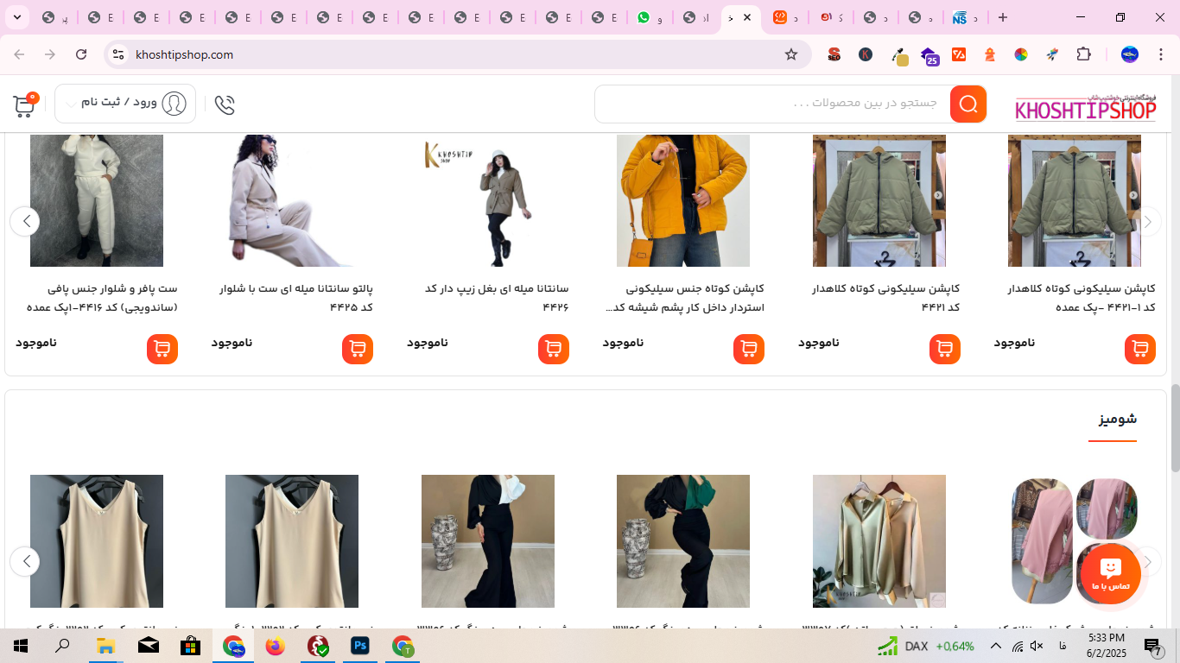Open the Extensions puzzle-piece menu
This screenshot has height=663, width=1180.
(x=1083, y=54)
